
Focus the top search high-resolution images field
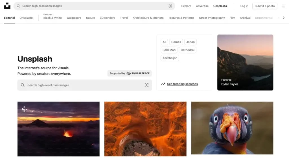click(93, 6)
